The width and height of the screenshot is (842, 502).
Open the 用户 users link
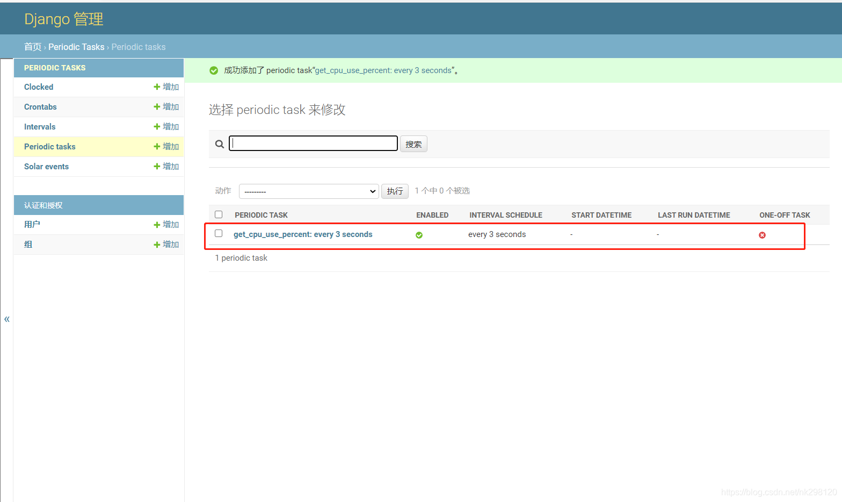32,225
